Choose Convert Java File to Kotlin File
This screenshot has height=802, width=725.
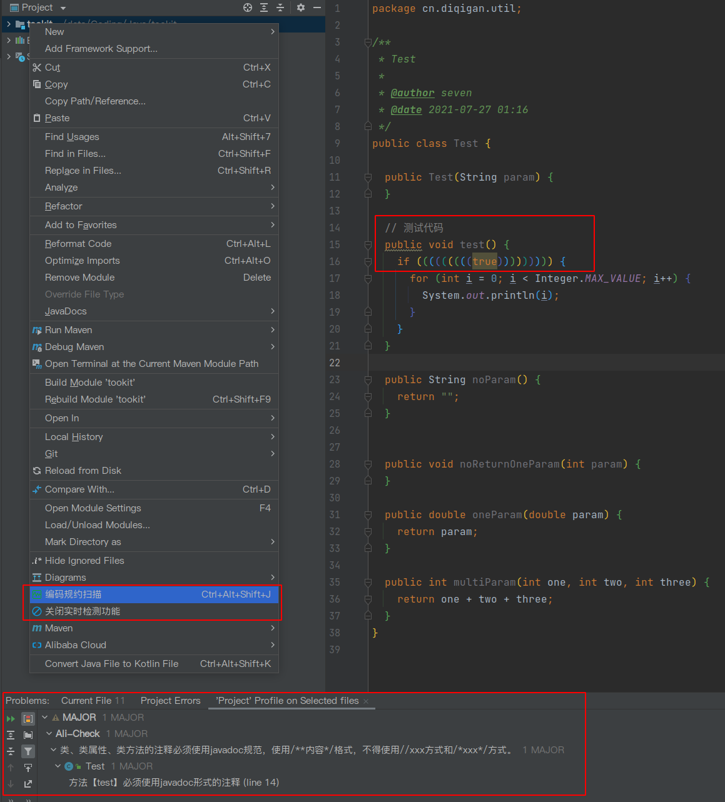coord(154,664)
